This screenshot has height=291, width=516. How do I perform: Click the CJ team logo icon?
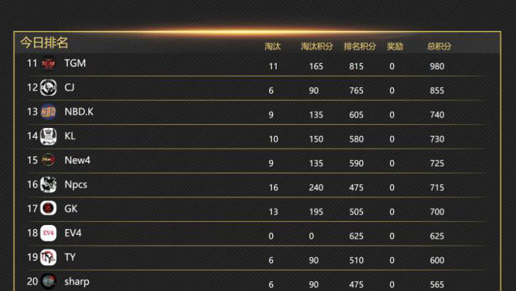pos(48,88)
